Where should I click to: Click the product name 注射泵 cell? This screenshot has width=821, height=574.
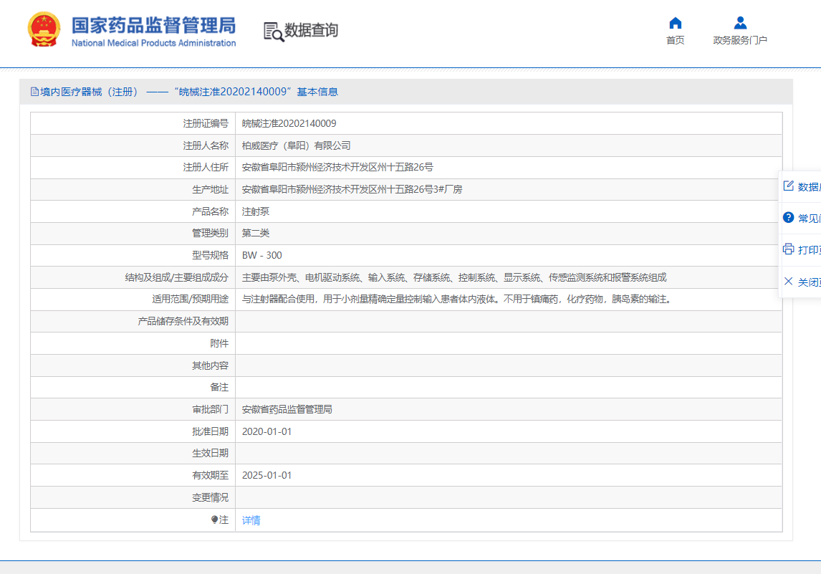pyautogui.click(x=255, y=211)
